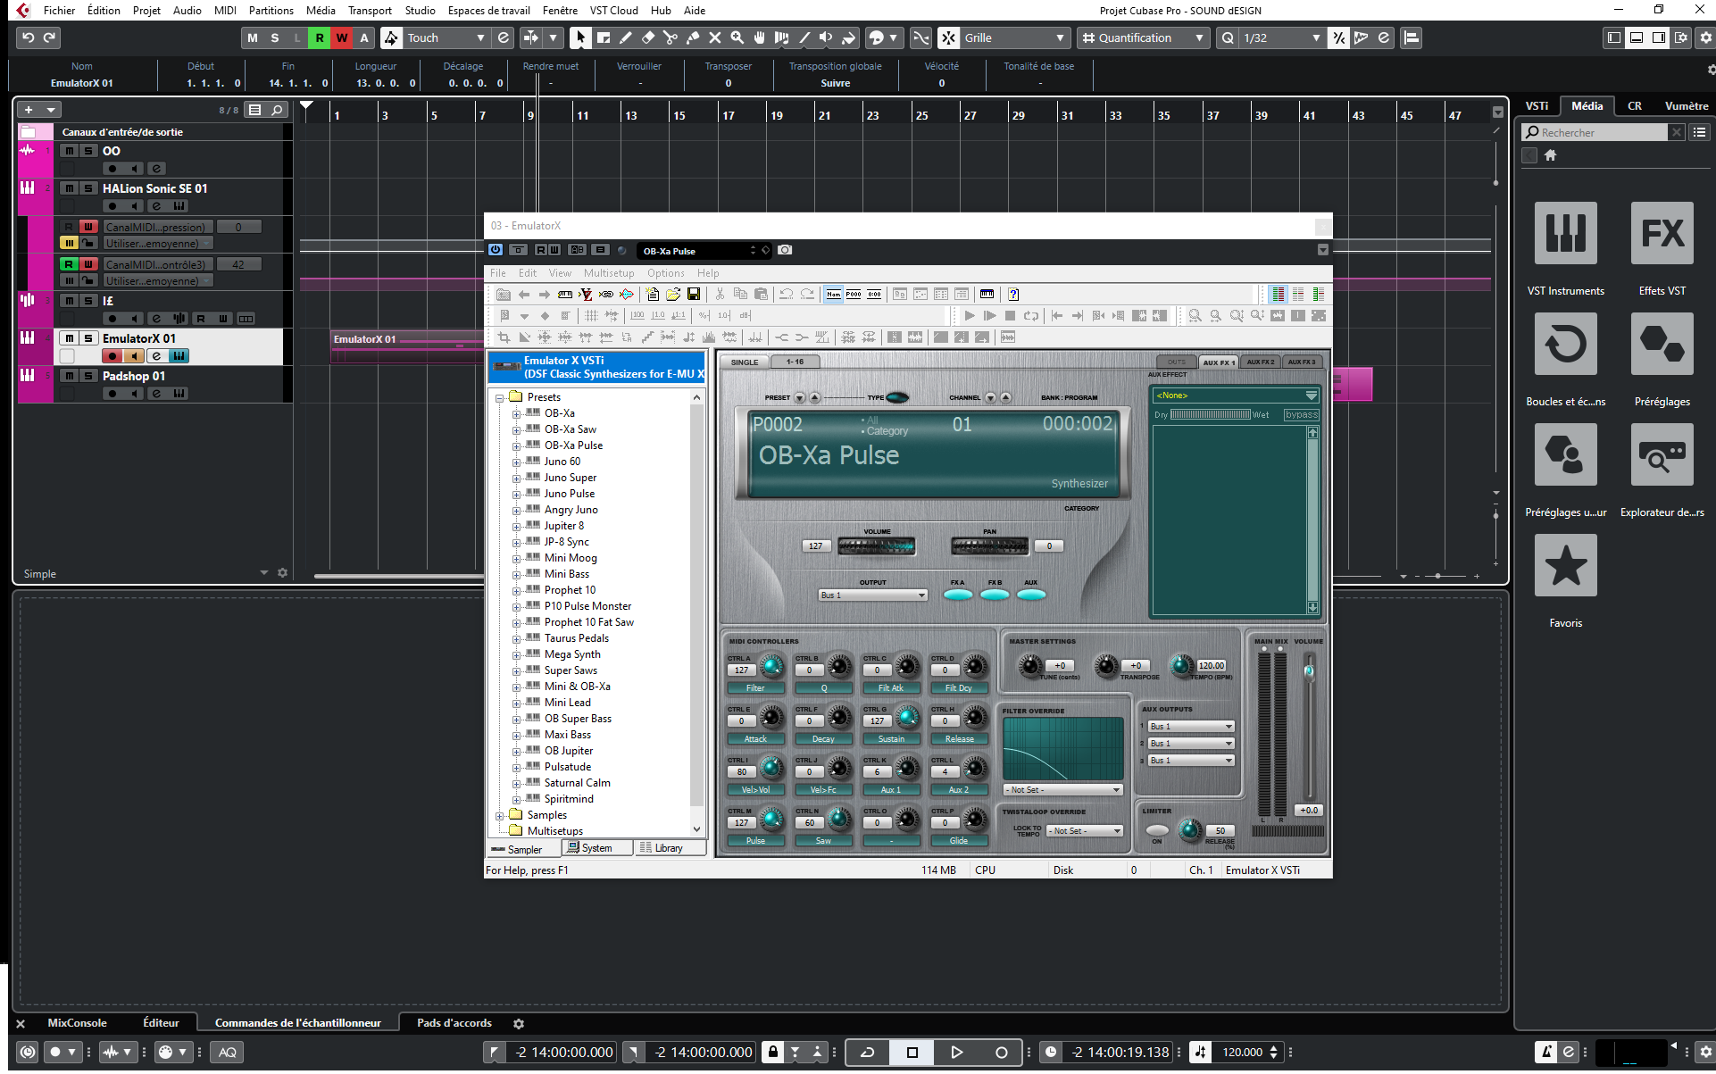Open the Grille dropdown
The height and width of the screenshot is (1074, 1716).
(x=1058, y=37)
